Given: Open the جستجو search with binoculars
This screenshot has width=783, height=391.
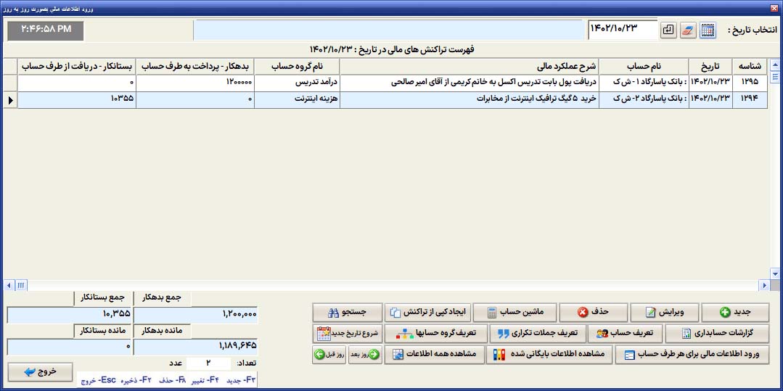Looking at the screenshot, I should click(x=348, y=313).
